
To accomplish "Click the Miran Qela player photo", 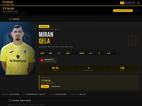I will [x=18, y=48].
